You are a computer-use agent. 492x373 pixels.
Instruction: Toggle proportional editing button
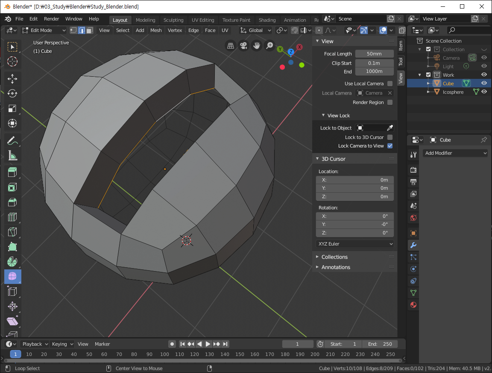(x=319, y=30)
